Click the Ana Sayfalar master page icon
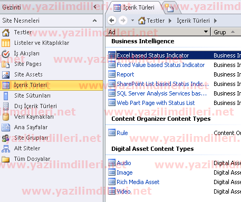This screenshot has width=241, height=202. coord(6,127)
